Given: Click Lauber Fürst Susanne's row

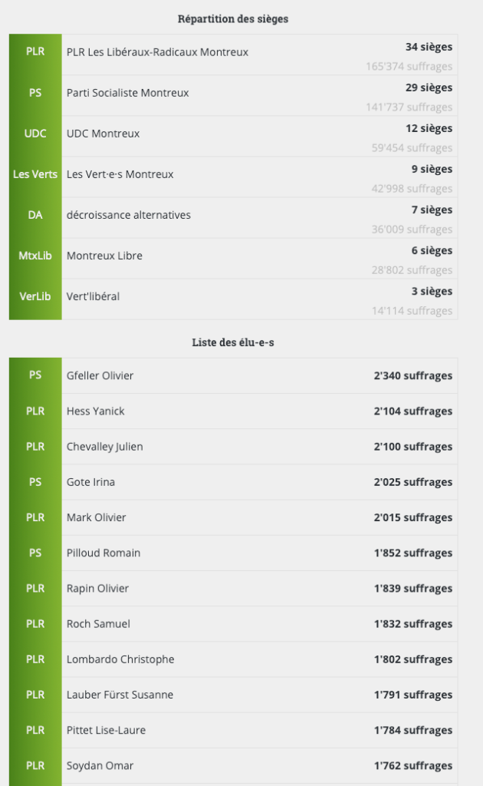Looking at the screenshot, I should [x=120, y=695].
